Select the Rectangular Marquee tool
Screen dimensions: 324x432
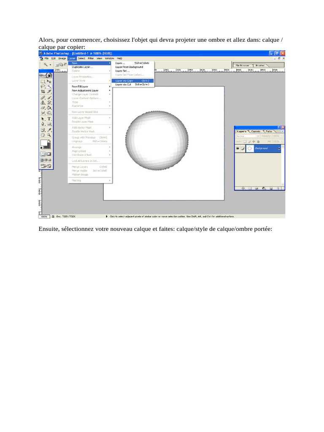tap(43, 81)
